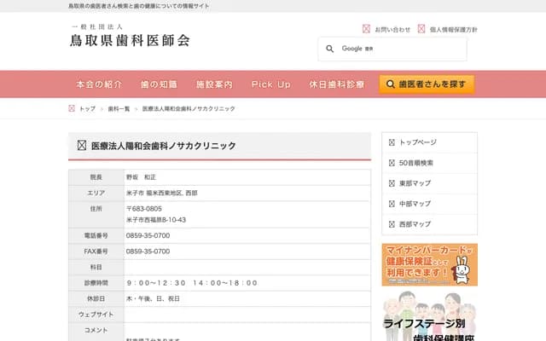This screenshot has width=546, height=341.
Task: Click the consultation hours 9:00~12:30 14:00~18:00
Action: (192, 283)
